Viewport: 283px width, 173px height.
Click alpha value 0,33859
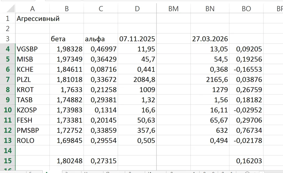coord(101,130)
